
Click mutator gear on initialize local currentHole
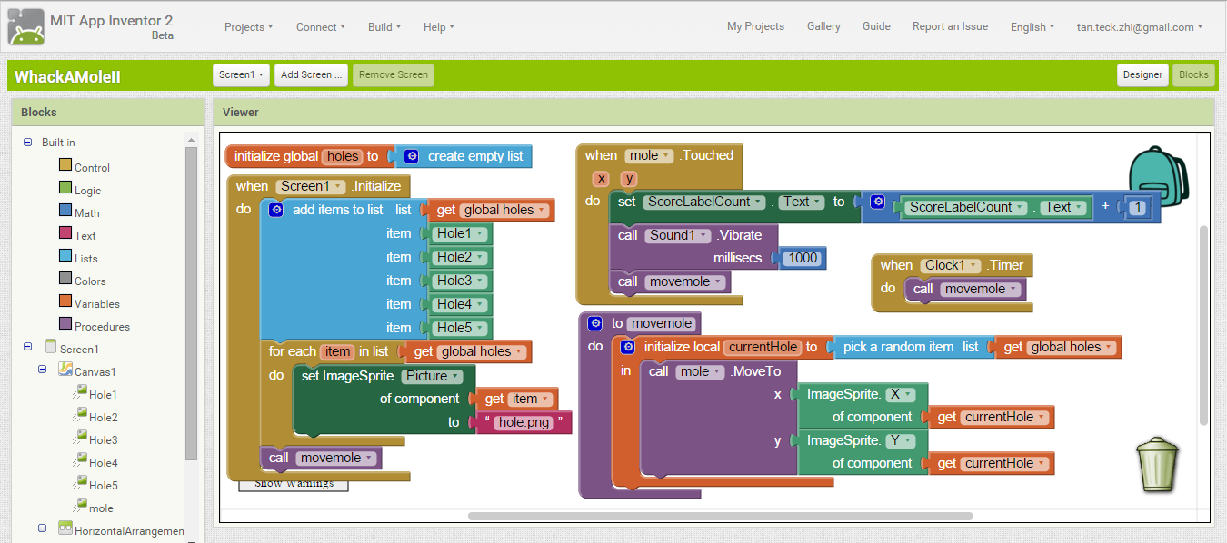[x=627, y=347]
